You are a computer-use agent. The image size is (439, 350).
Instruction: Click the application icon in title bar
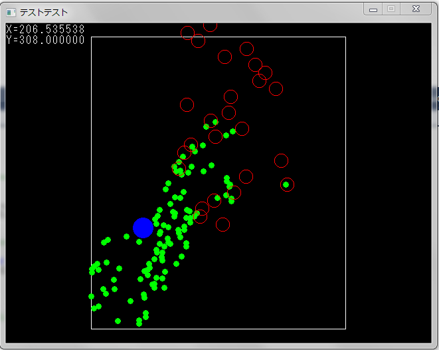tap(11, 12)
